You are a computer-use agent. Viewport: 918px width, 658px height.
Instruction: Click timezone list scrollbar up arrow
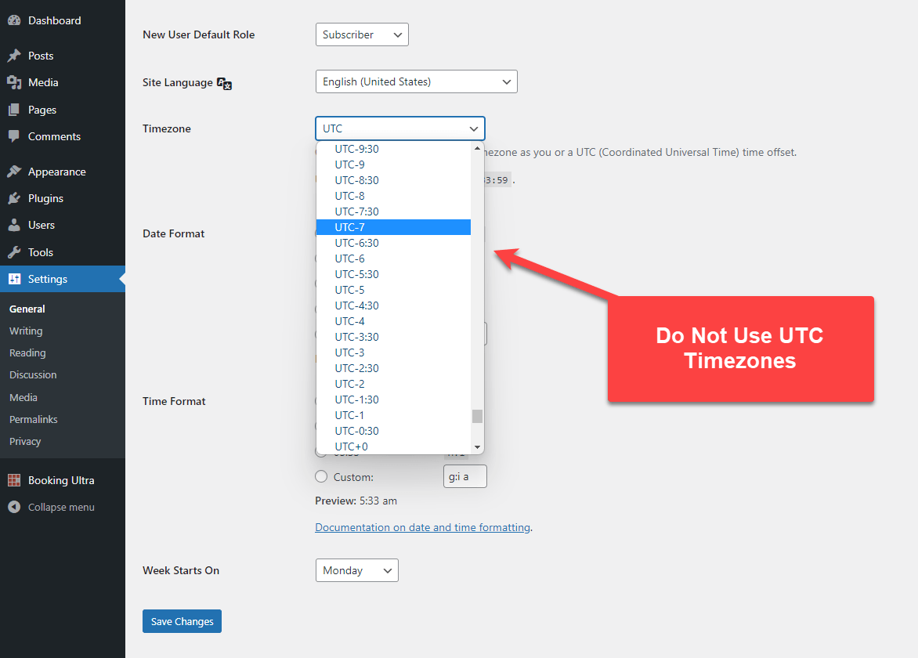[477, 148]
